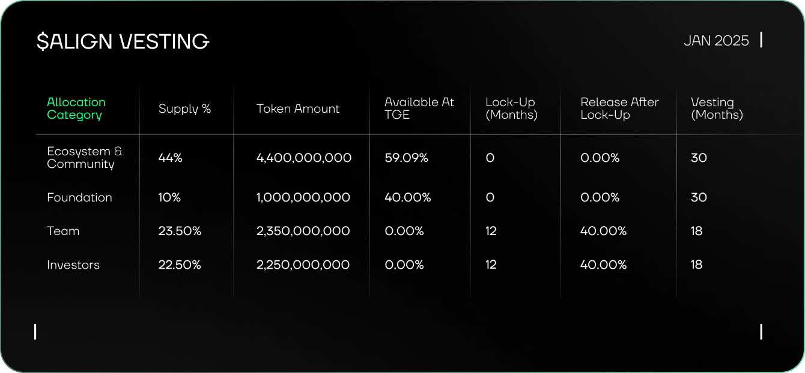Viewport: 805px width, 373px height.
Task: Click the Lock-Up (Months) header
Action: tap(511, 109)
